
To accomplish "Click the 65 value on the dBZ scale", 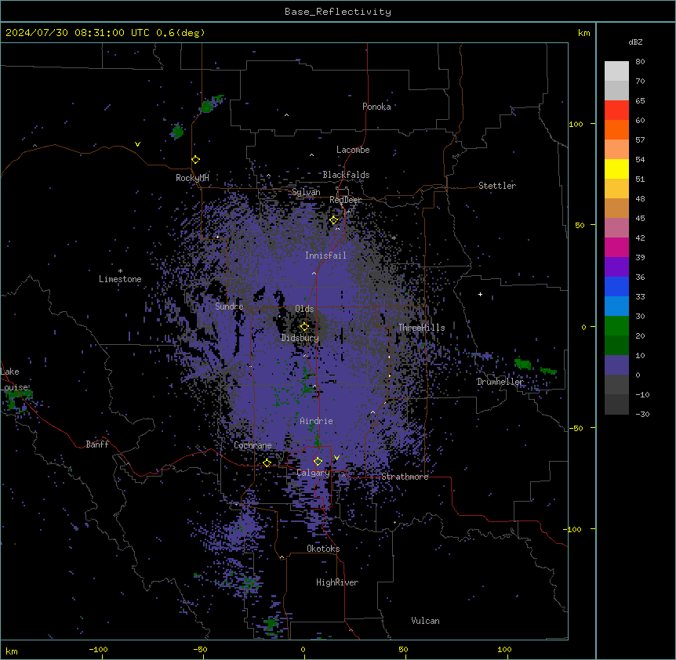I will click(x=640, y=101).
